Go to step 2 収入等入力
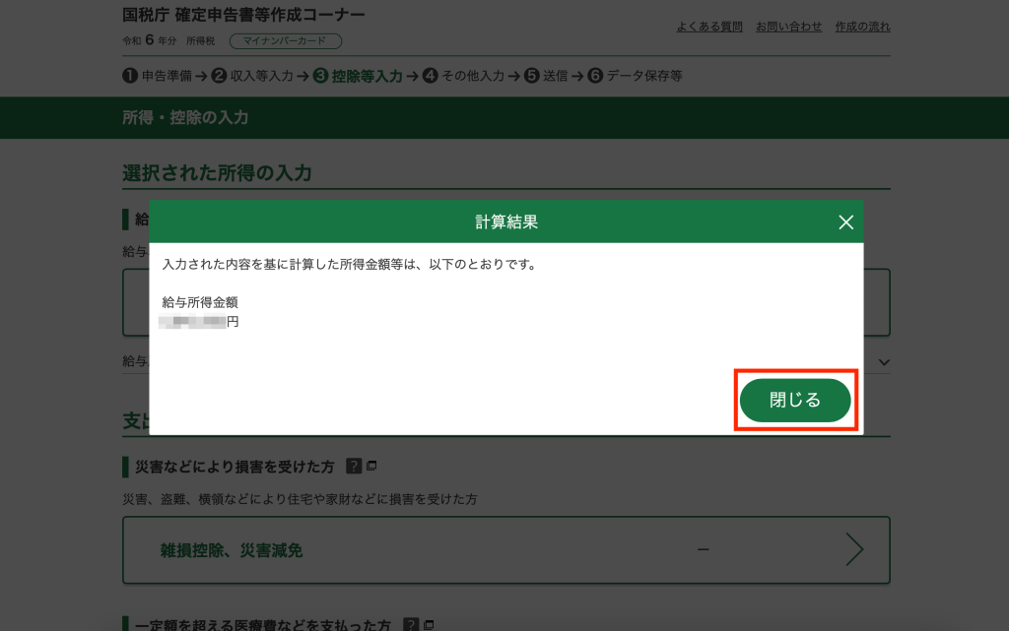1009x631 pixels. pos(253,76)
